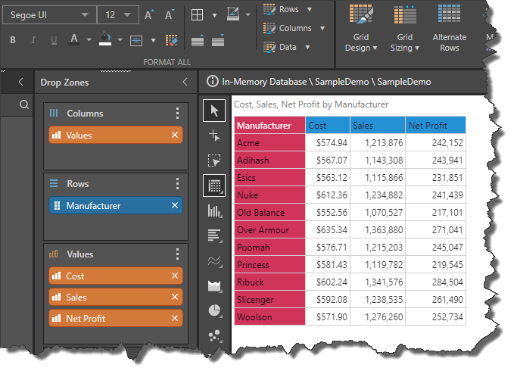The width and height of the screenshot is (517, 374).
Task: Open the font size 12 dropdown
Action: [x=120, y=14]
